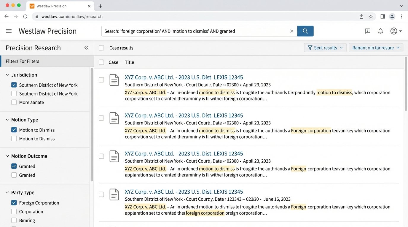
Task: Click the blue search magnifier icon
Action: pyautogui.click(x=305, y=31)
